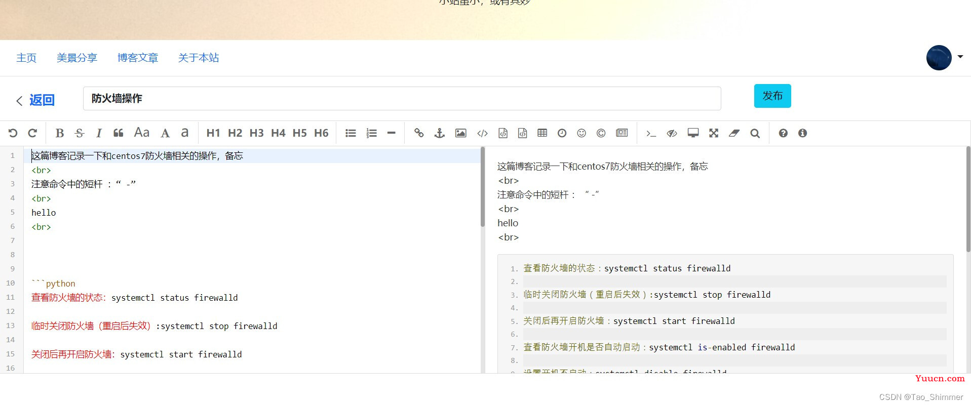Open full HTML preview with monitor icon
971x406 pixels.
(693, 133)
